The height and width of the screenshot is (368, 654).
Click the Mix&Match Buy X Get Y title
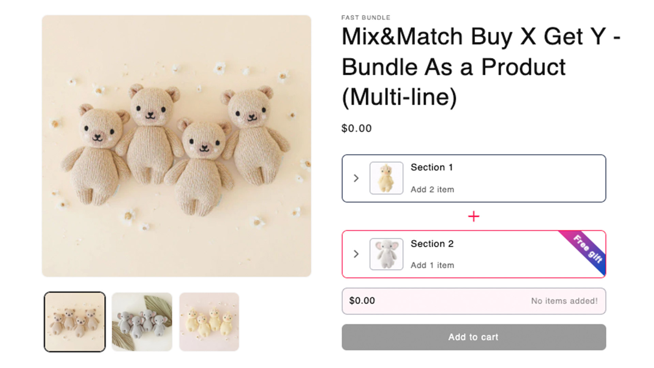coord(480,66)
